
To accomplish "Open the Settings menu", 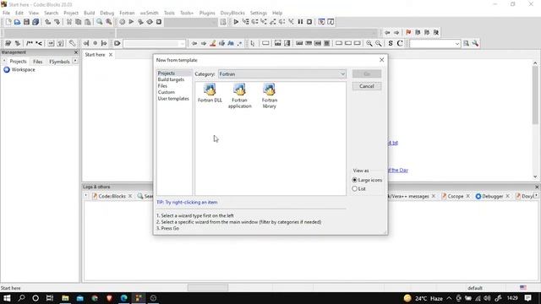I will coord(259,13).
